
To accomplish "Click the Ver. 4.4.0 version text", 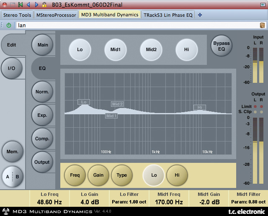I will 103,211.
